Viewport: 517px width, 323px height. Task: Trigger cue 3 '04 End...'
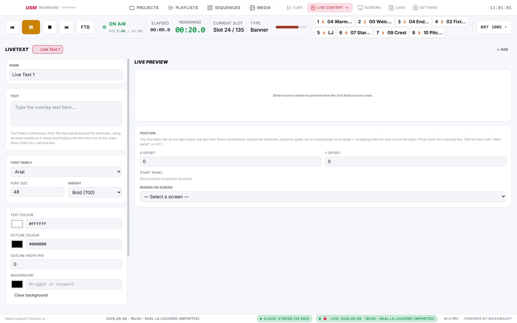(413, 22)
